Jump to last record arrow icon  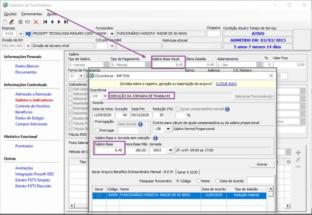pos(66,22)
